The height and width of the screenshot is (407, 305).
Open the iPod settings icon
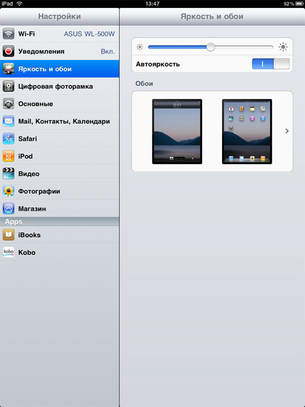8,156
